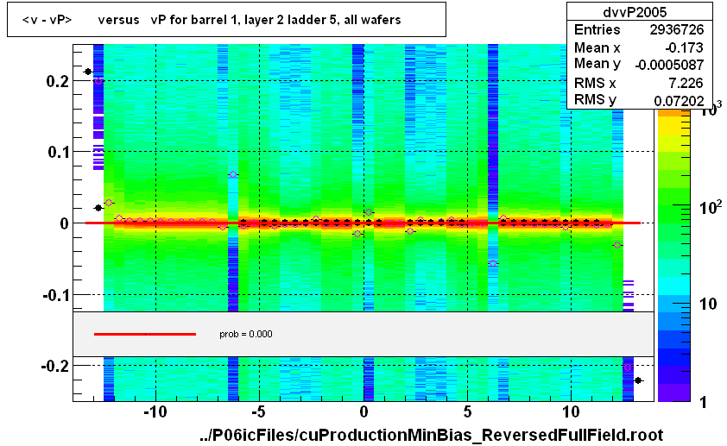Screen dimensions: 727x446
Task: Click y-axis label -0.1
Action: click(x=55, y=294)
